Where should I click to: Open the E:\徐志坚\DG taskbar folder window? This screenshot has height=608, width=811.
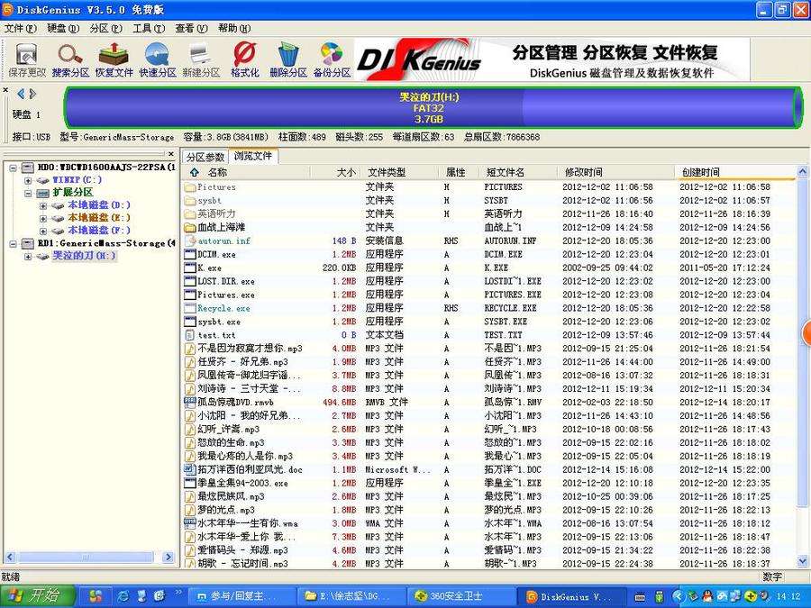click(351, 596)
